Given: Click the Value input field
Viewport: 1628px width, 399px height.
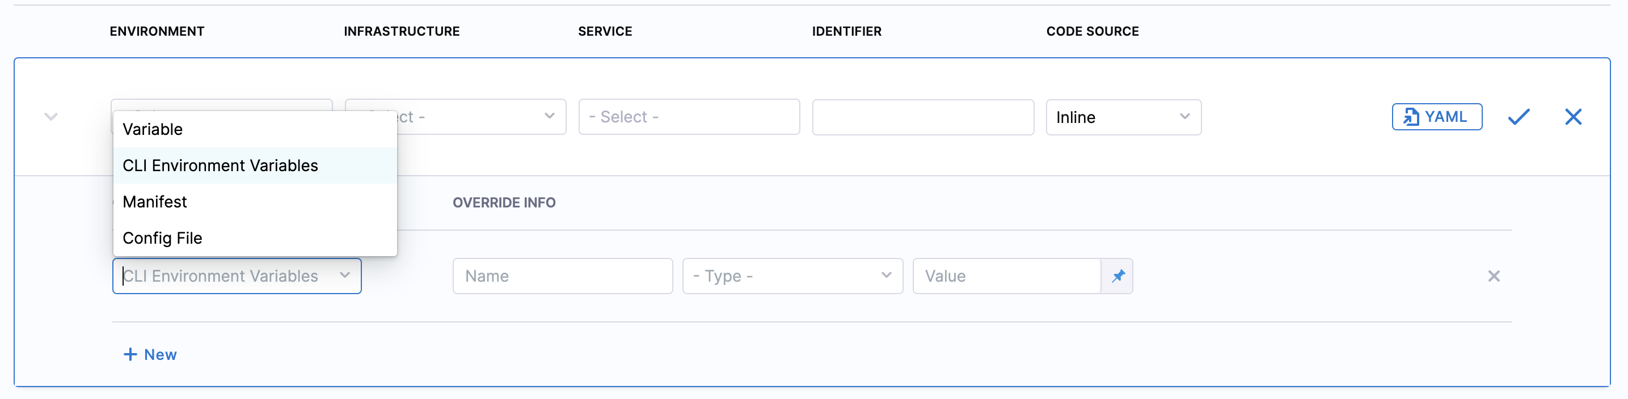Looking at the screenshot, I should (1006, 276).
